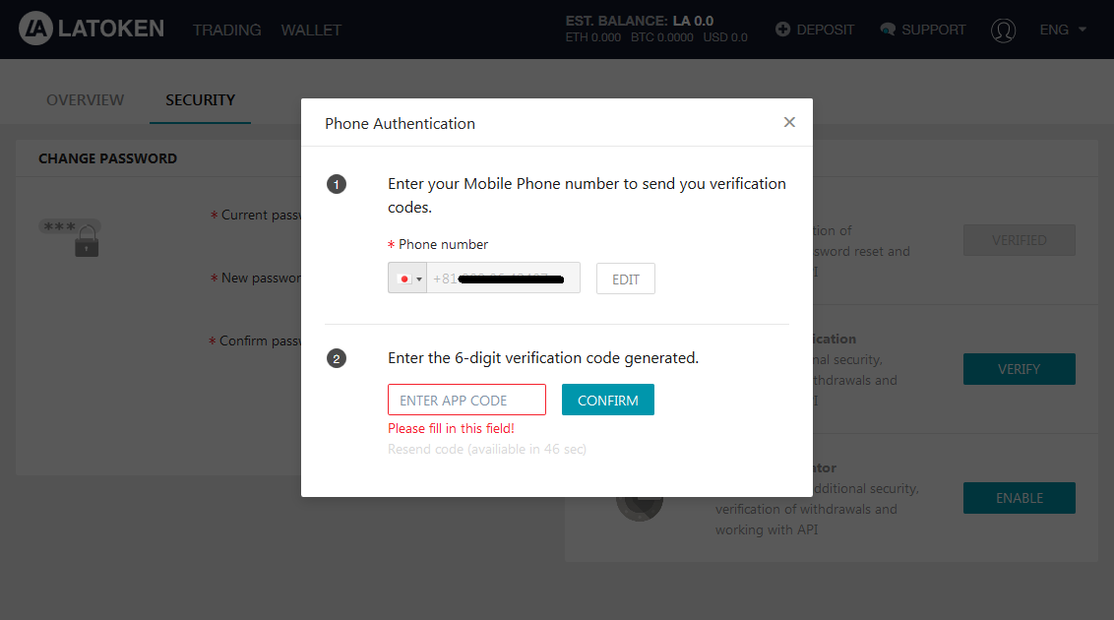Open the user profile icon
The image size is (1114, 620).
pos(1003,30)
